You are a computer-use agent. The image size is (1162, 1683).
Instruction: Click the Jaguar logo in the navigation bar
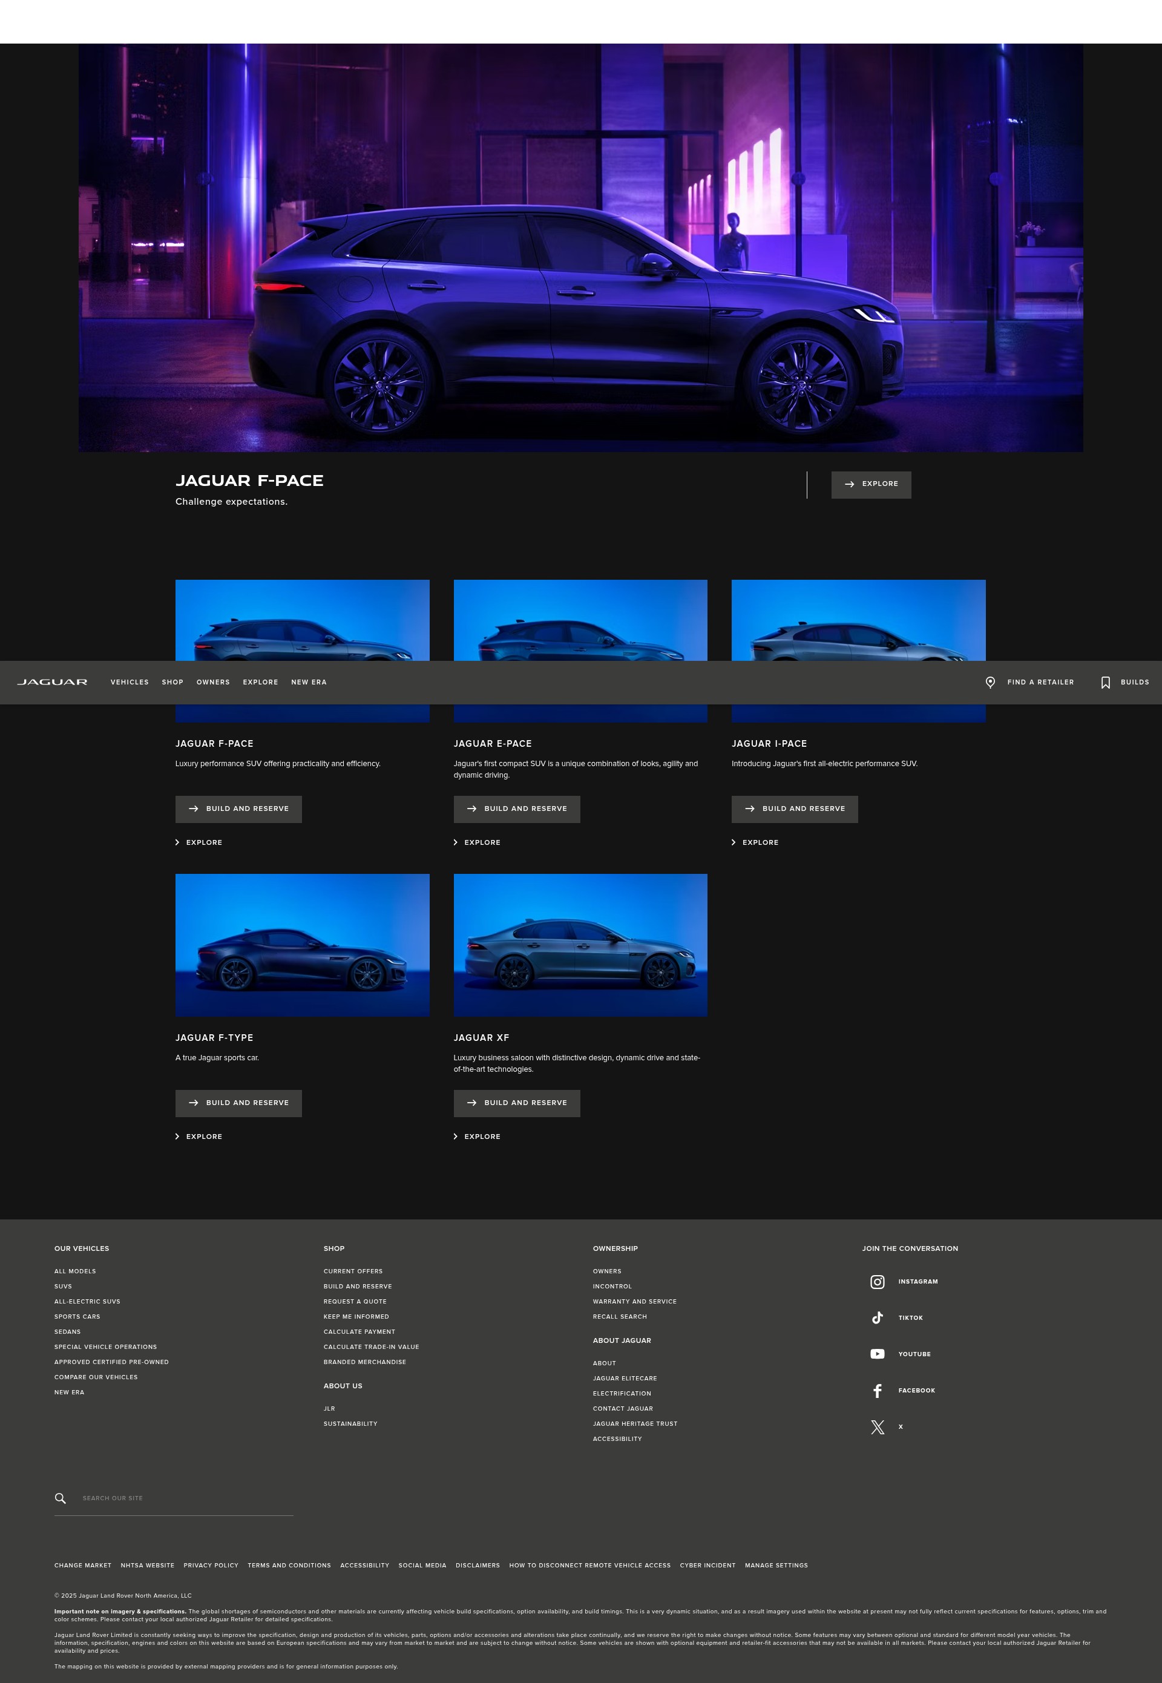pyautogui.click(x=53, y=682)
